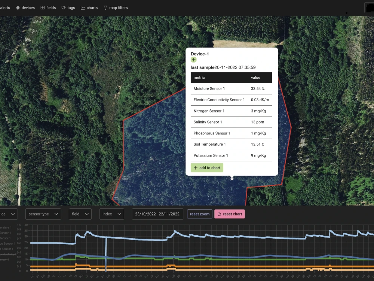Screen dimensions: 374x281
Task: Click the last sample timestamp 20-11-2022 07:35:59
Action: [x=235, y=67]
